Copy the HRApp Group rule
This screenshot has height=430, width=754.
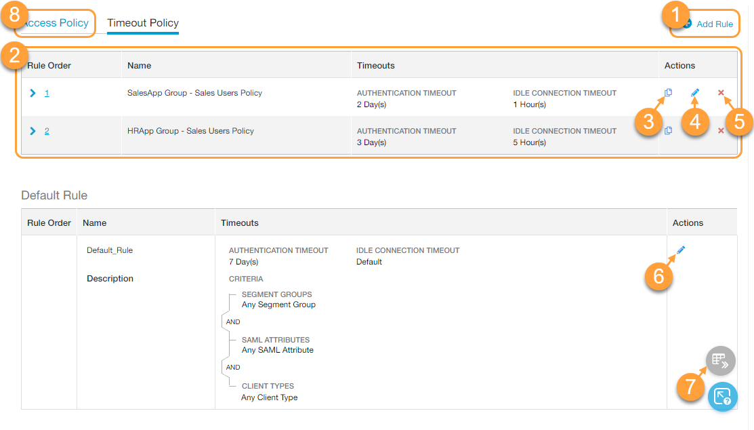(668, 130)
